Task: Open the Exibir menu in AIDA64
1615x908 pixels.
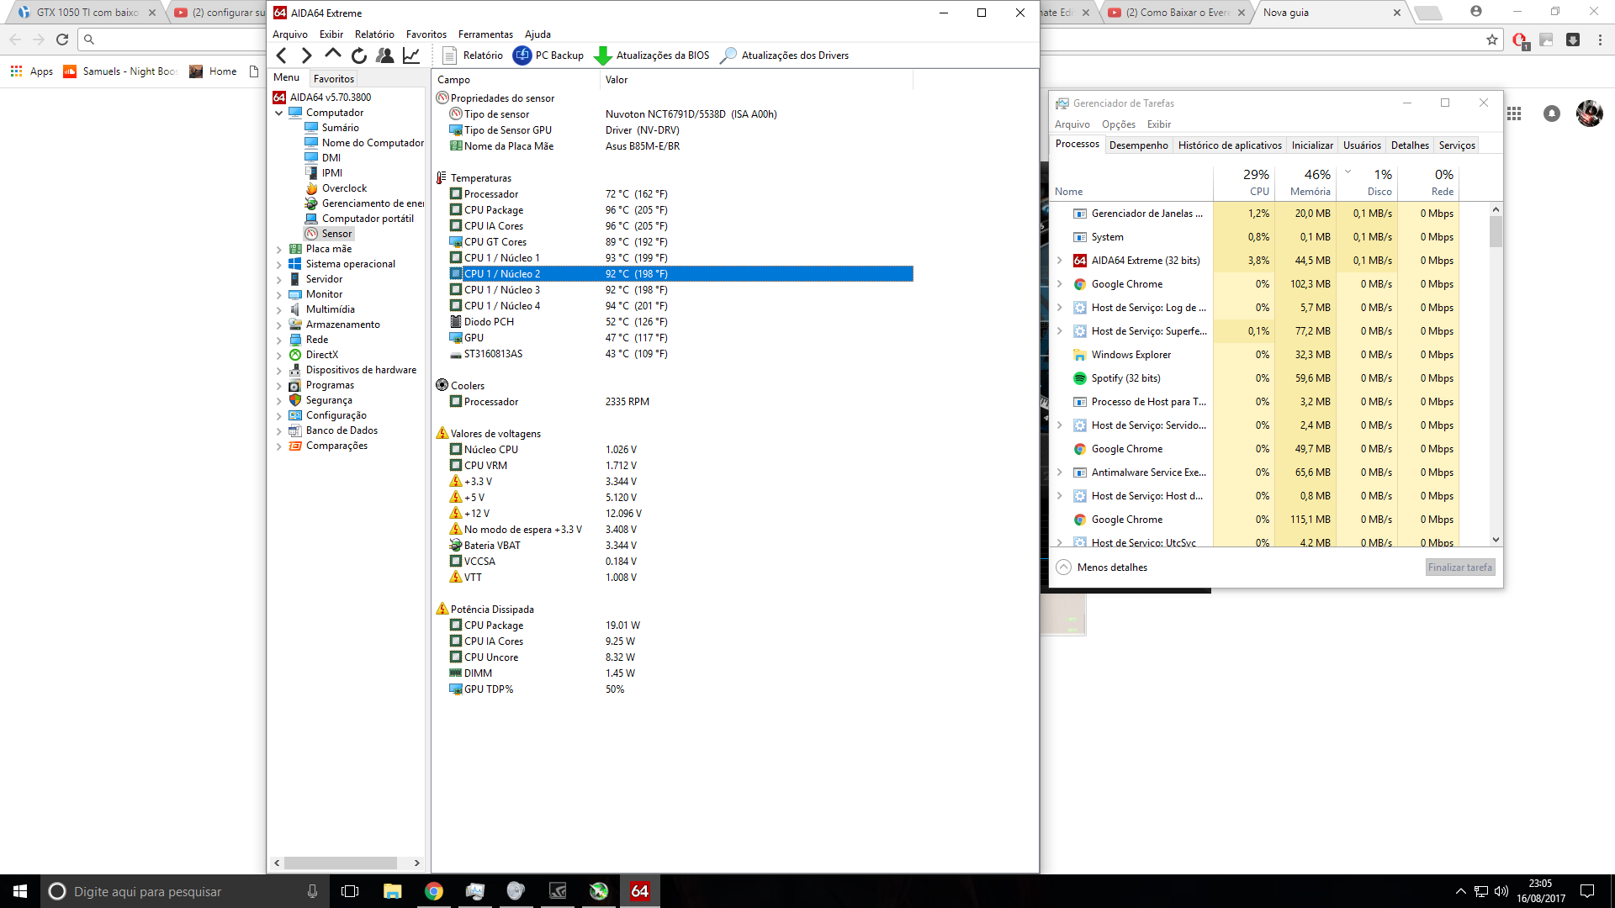Action: pos(331,34)
